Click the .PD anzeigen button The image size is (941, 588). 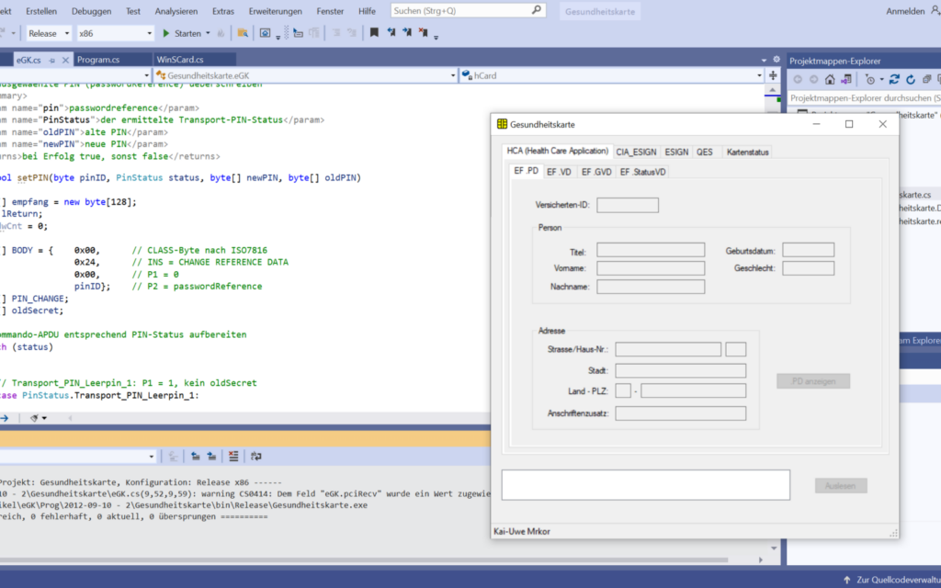click(x=813, y=381)
